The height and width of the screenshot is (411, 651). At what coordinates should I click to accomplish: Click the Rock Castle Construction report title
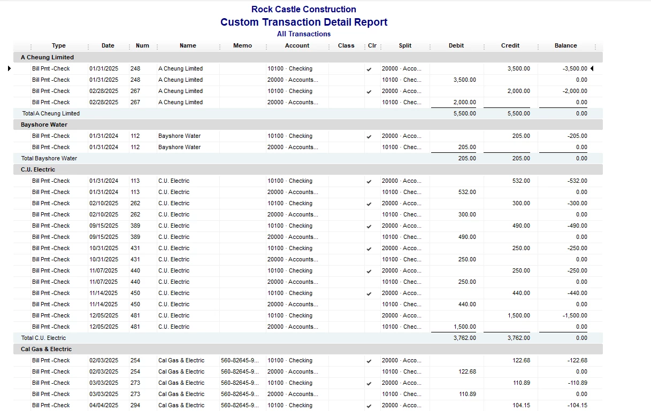tap(304, 9)
